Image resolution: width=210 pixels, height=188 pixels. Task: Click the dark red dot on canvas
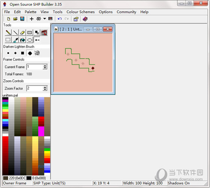pos(93,68)
